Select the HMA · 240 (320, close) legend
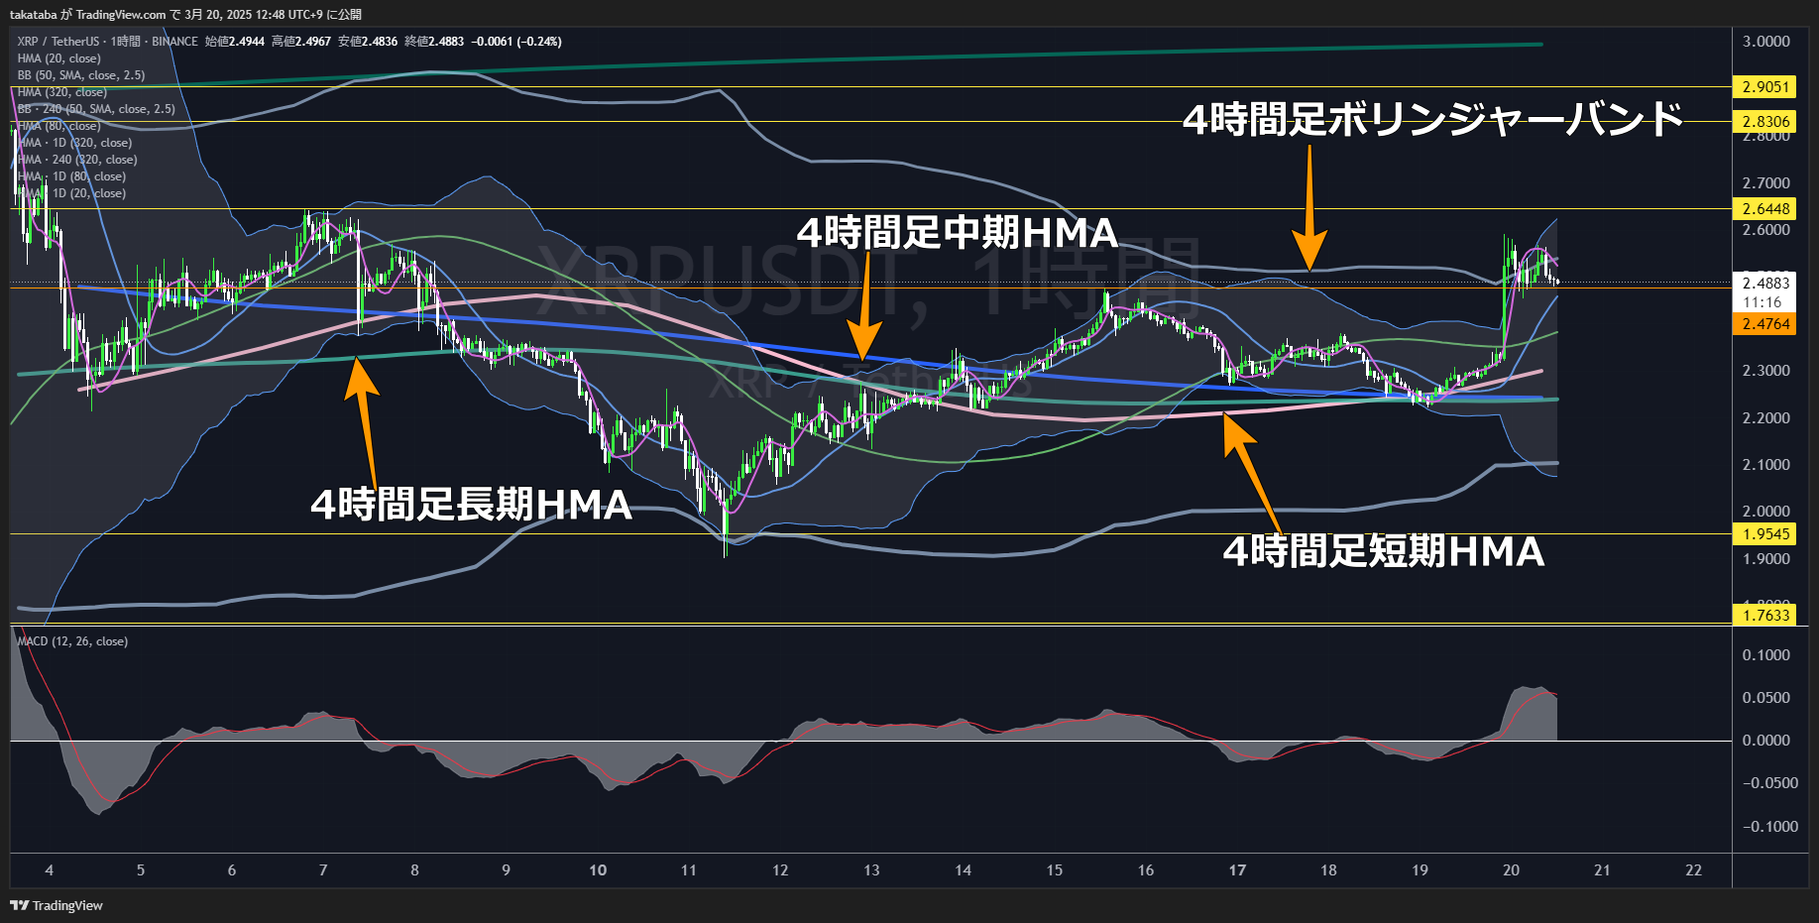The image size is (1819, 923). coord(77,160)
